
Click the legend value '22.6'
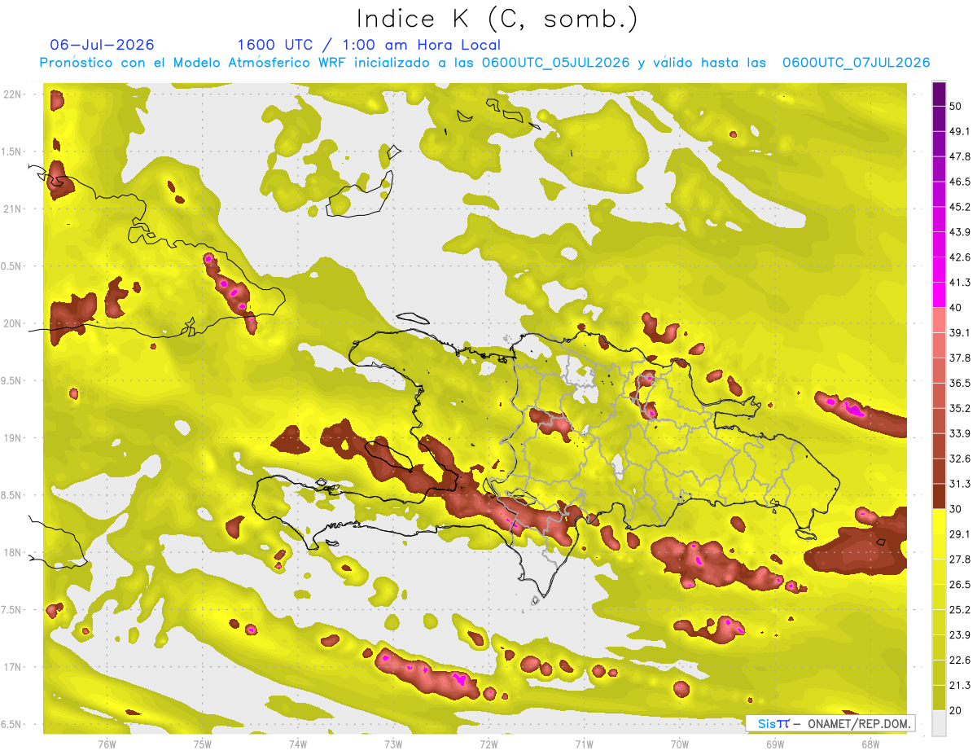tap(959, 660)
